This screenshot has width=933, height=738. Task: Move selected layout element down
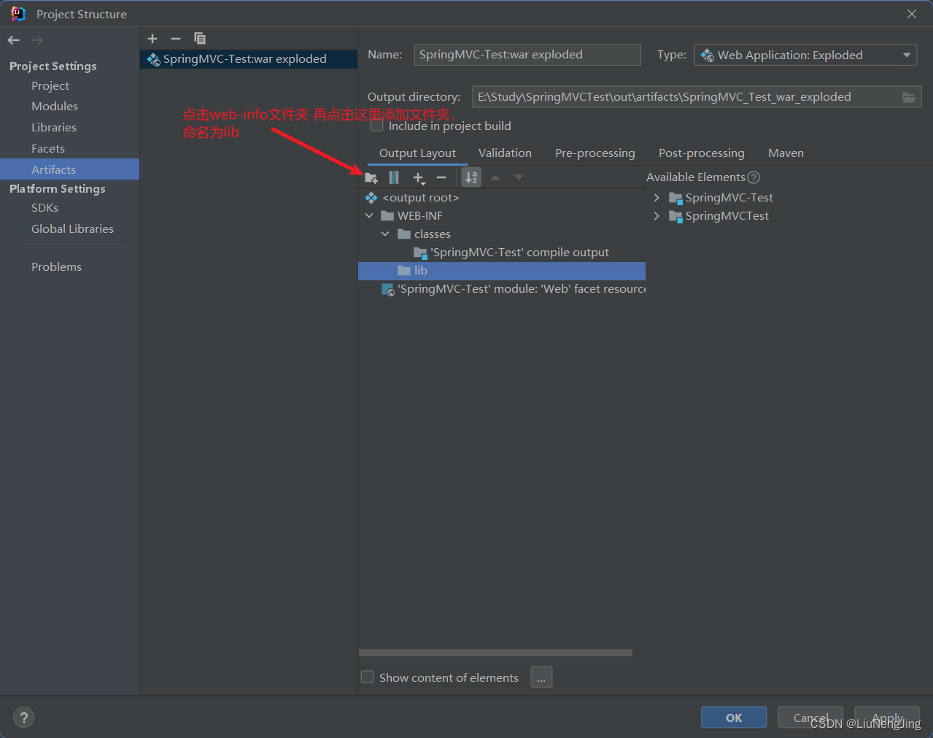point(519,177)
